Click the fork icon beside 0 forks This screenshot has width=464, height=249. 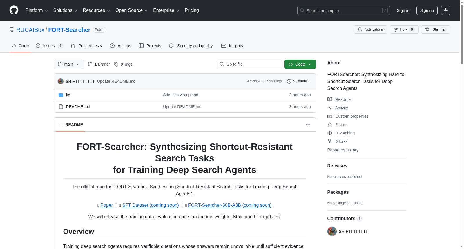(330, 141)
